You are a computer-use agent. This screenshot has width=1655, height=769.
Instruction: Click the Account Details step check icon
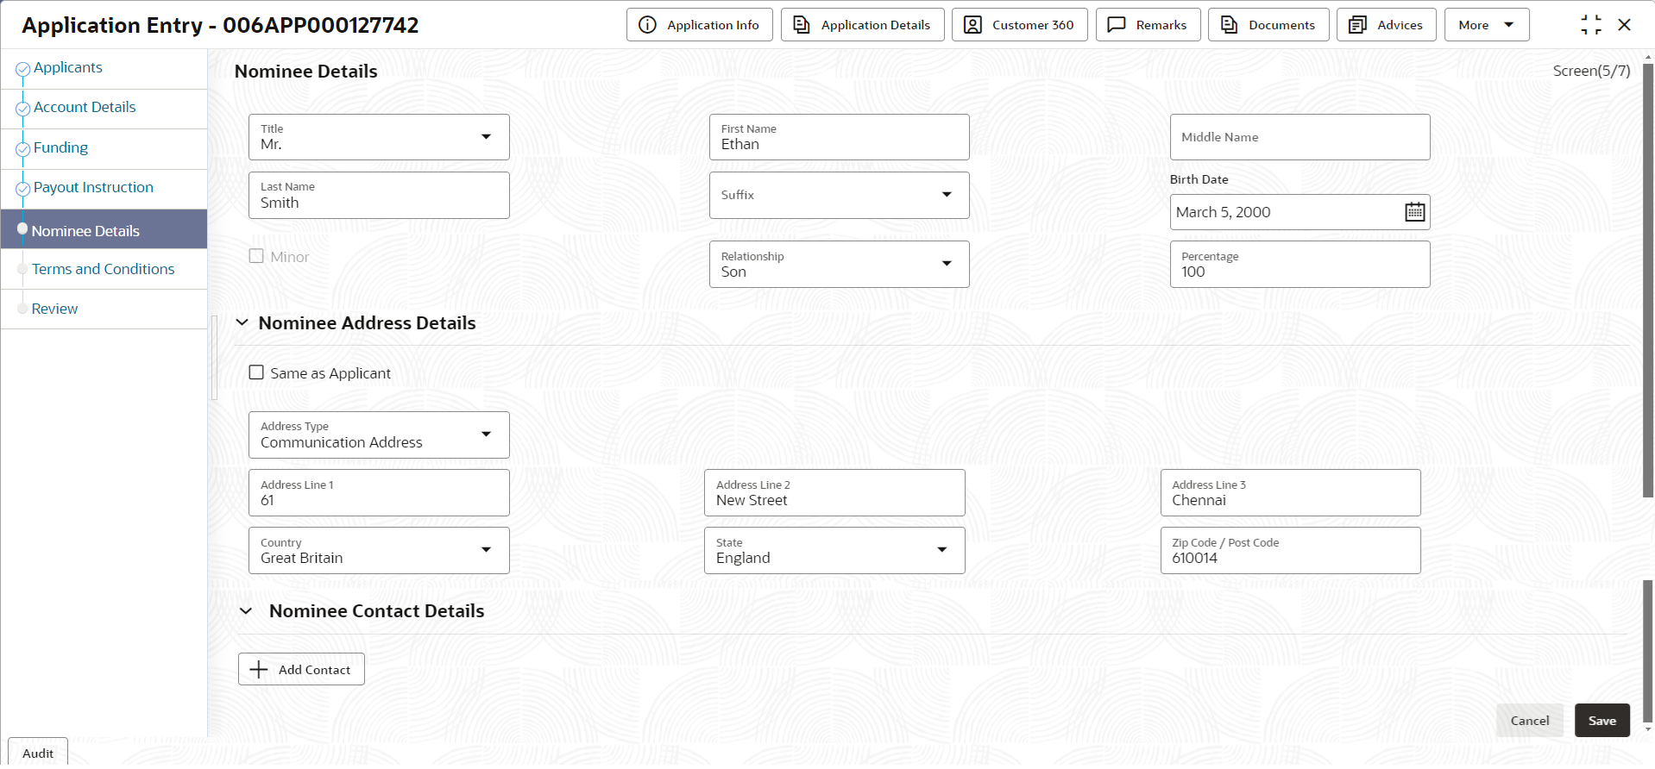[x=23, y=109]
